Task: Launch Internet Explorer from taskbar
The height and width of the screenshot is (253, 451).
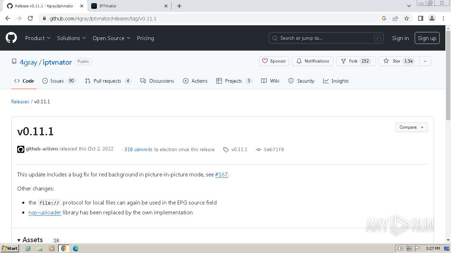Action: click(x=28, y=248)
